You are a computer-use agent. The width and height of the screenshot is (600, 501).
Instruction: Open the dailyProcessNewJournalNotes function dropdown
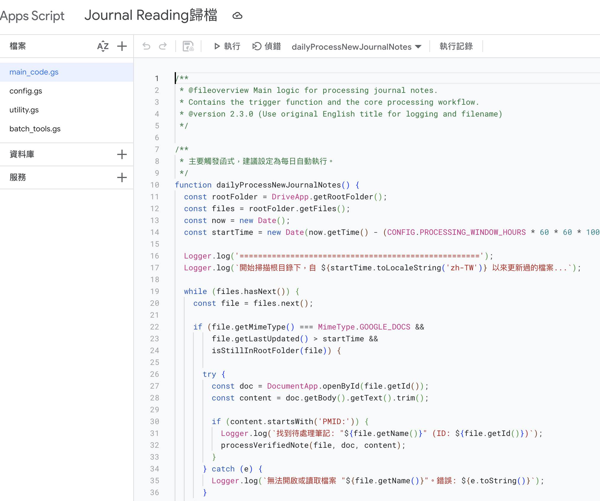click(356, 47)
